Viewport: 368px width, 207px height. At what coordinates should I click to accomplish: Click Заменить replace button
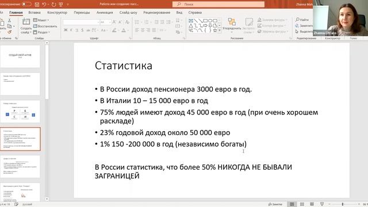pos(304,25)
